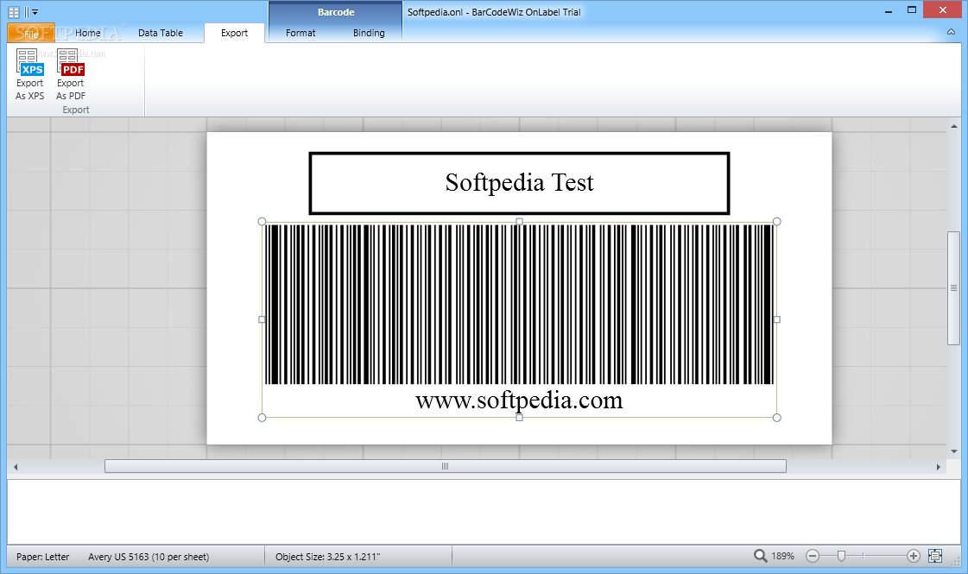Click the right-middle barcode resize handle
Image resolution: width=968 pixels, height=574 pixels.
[x=776, y=319]
